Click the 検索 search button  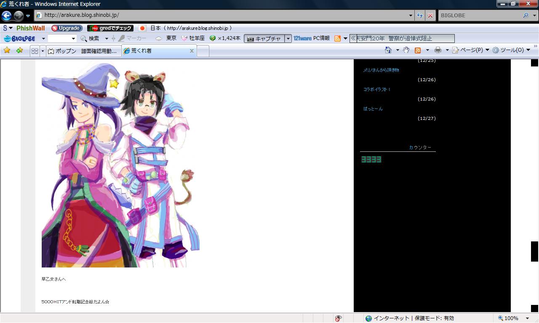(x=90, y=38)
